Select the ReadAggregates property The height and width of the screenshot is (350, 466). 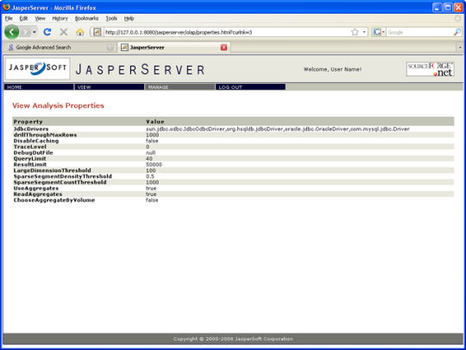38,194
